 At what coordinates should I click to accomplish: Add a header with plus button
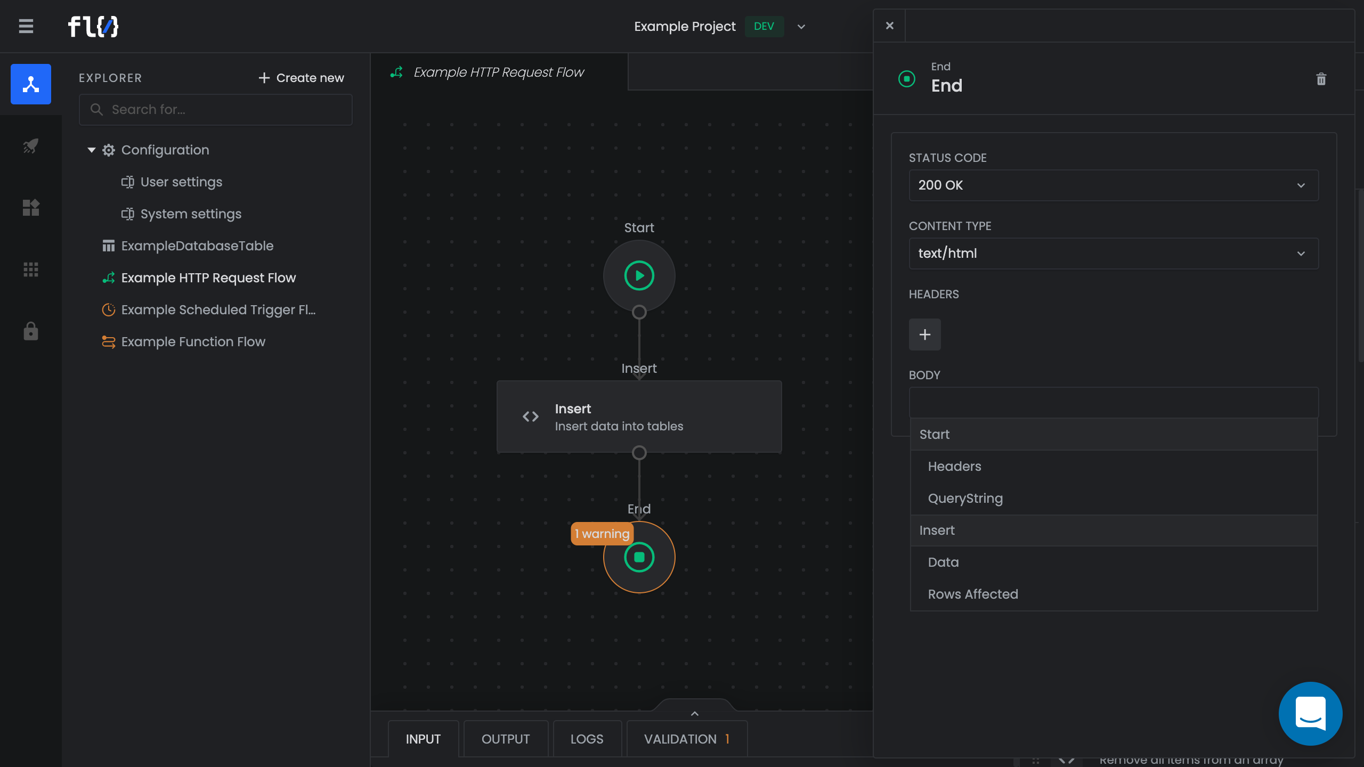(924, 334)
